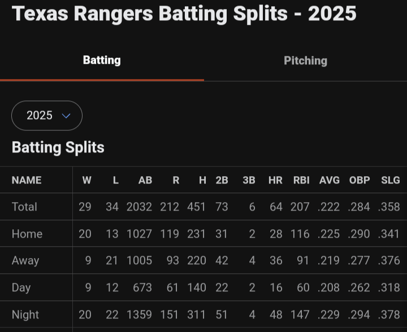Select the Night split row label

pyautogui.click(x=25, y=315)
